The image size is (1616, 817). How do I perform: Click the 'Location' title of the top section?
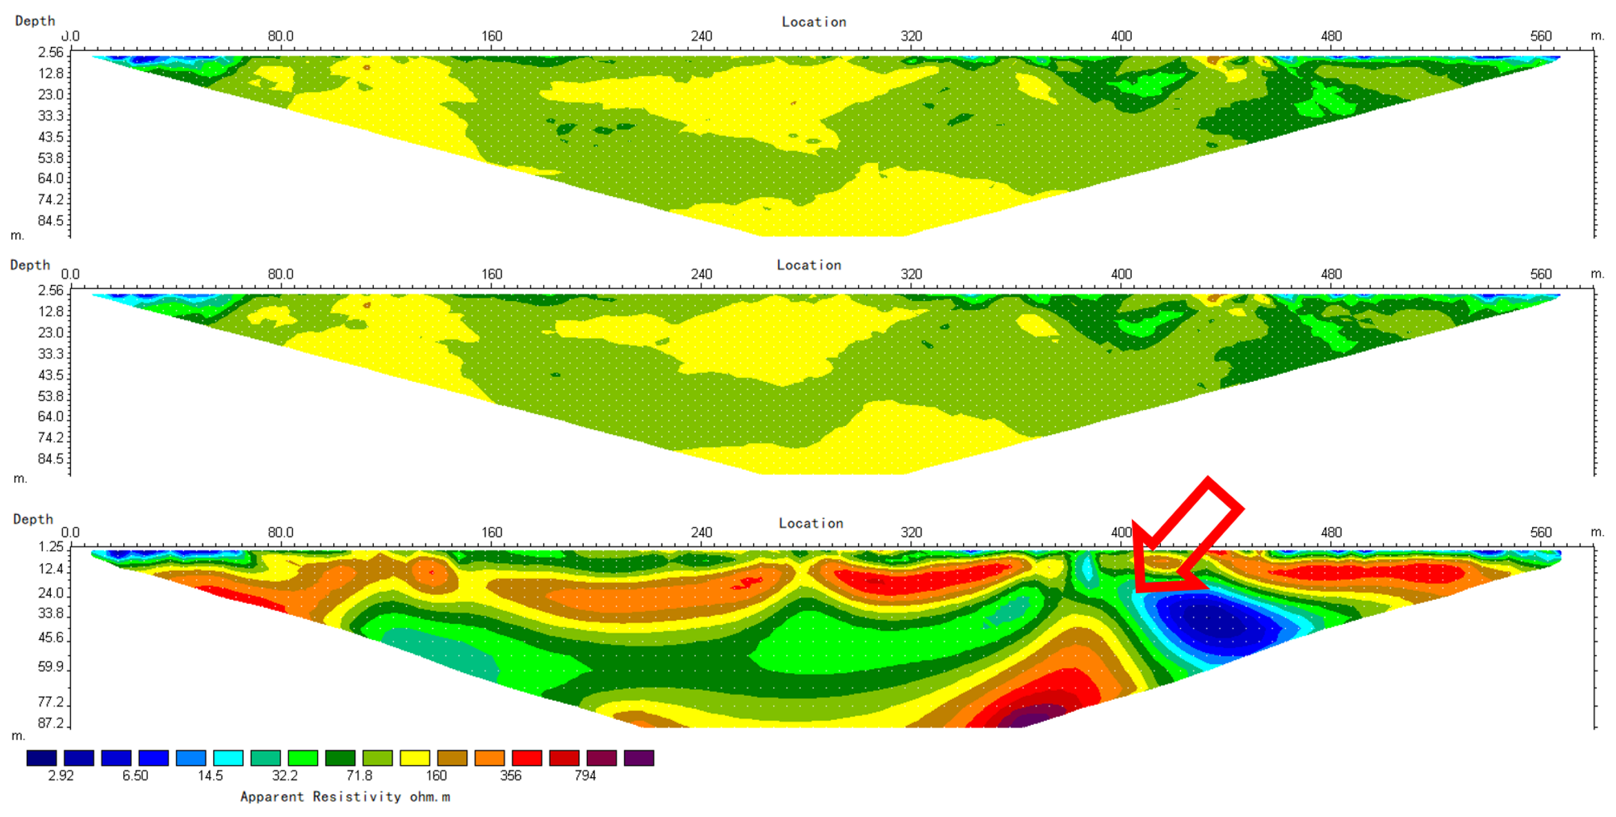click(x=814, y=22)
